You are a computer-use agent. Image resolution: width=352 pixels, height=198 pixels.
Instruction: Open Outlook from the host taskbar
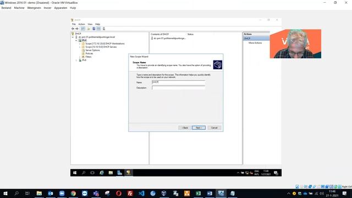(x=51, y=193)
